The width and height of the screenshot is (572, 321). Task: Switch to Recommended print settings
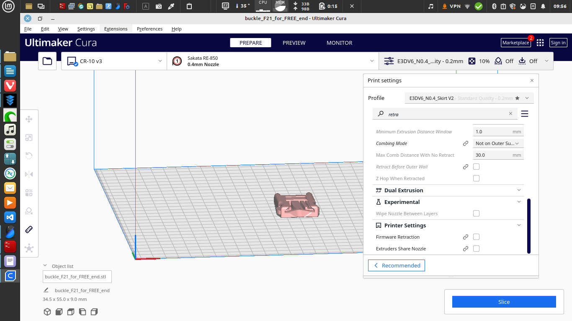[x=397, y=265]
